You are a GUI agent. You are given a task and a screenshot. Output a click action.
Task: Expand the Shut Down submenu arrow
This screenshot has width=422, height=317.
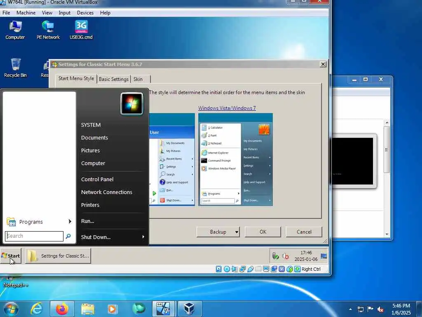143,237
